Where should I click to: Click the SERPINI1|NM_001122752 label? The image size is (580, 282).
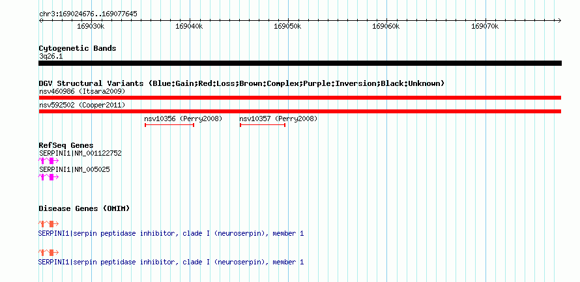80,153
